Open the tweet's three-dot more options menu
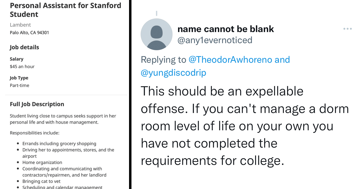361x189 pixels. [x=347, y=29]
